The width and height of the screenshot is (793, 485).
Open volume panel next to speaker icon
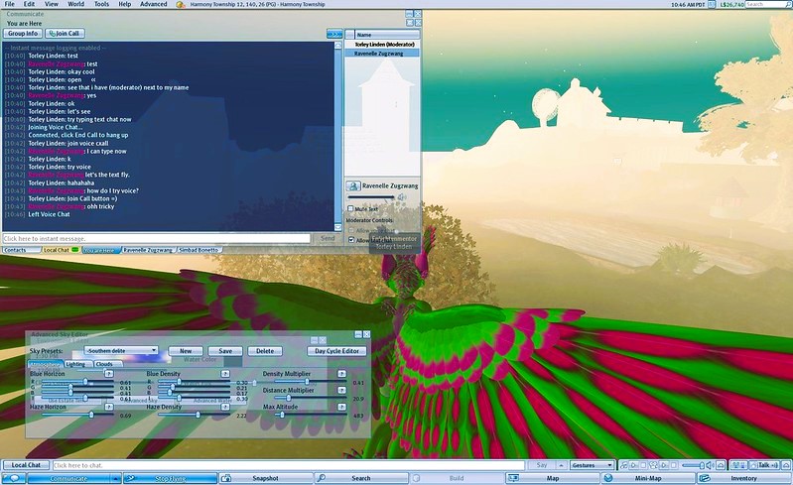tap(721, 465)
